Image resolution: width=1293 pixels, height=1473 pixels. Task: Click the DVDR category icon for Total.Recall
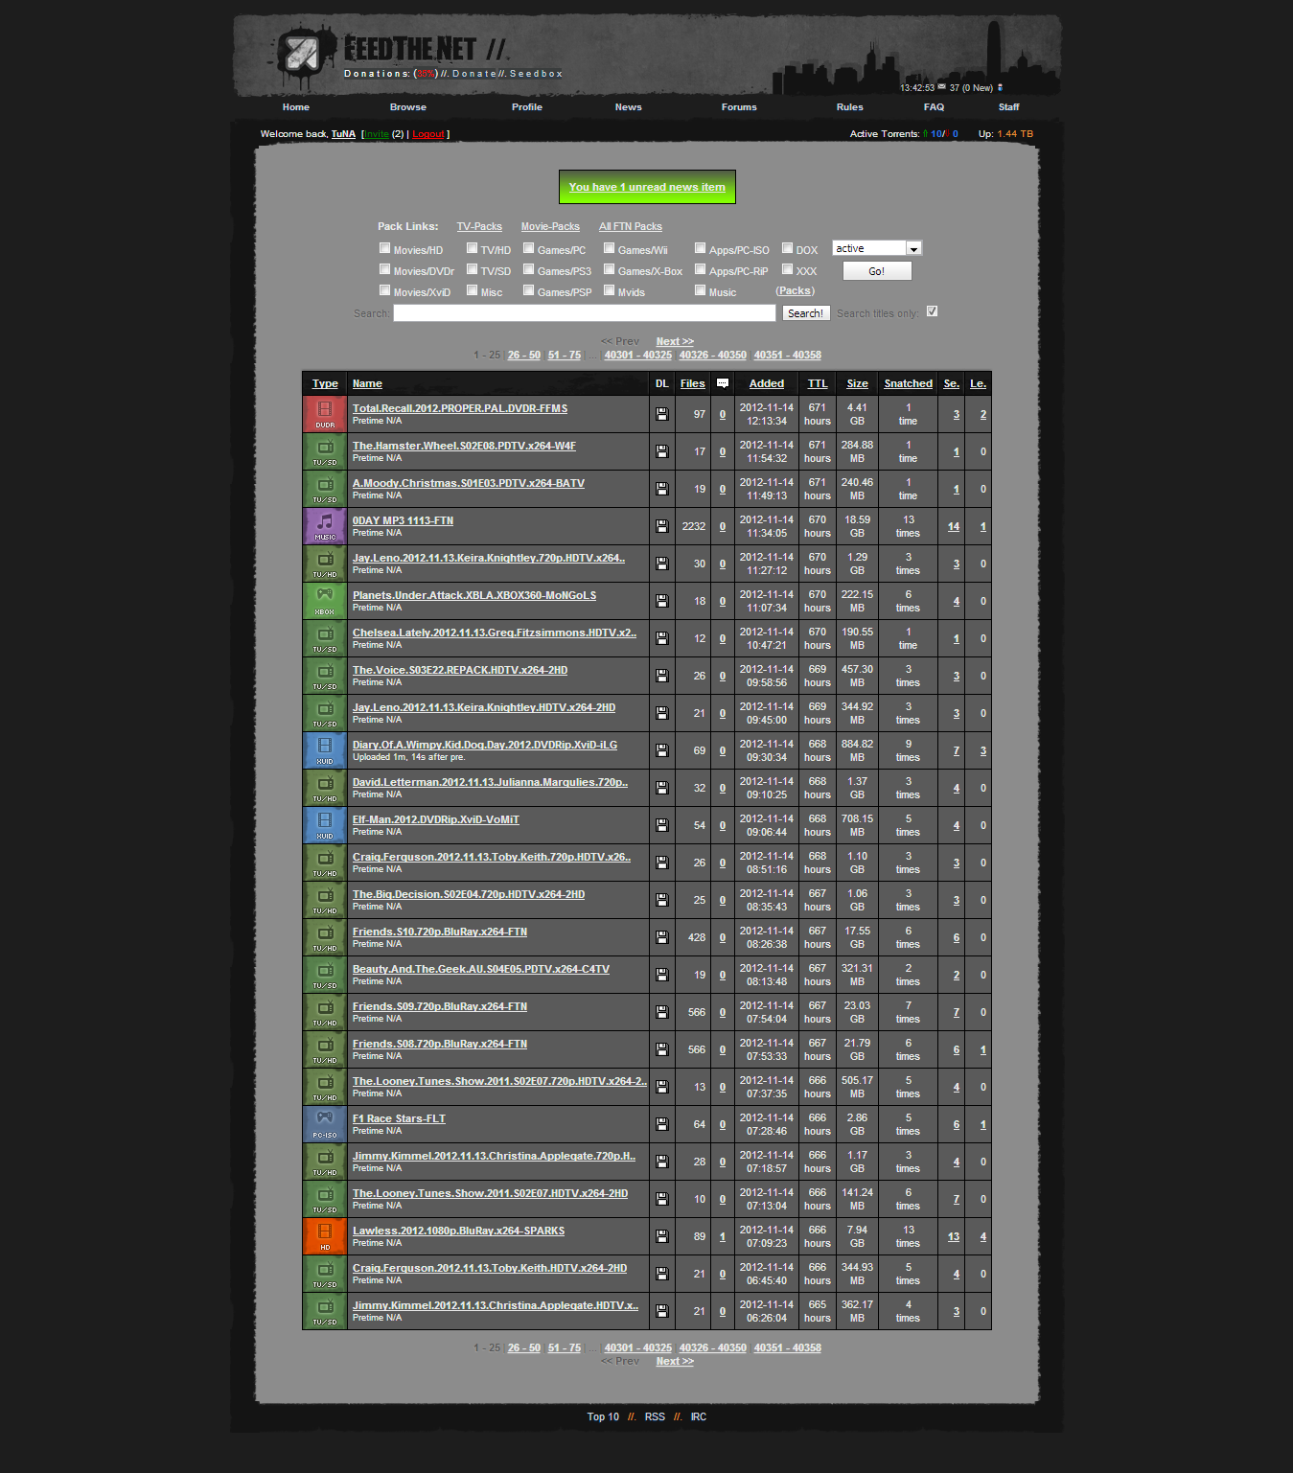(325, 414)
